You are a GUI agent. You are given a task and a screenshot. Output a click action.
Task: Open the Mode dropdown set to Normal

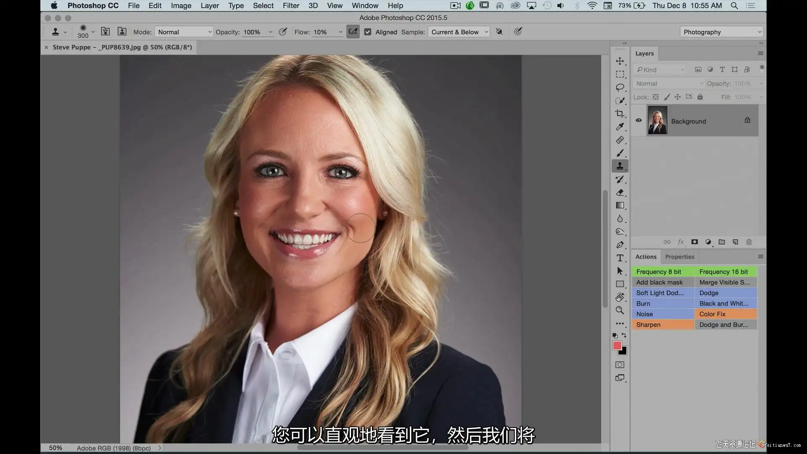(x=184, y=32)
